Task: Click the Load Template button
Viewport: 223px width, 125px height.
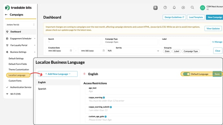Action: point(196,17)
